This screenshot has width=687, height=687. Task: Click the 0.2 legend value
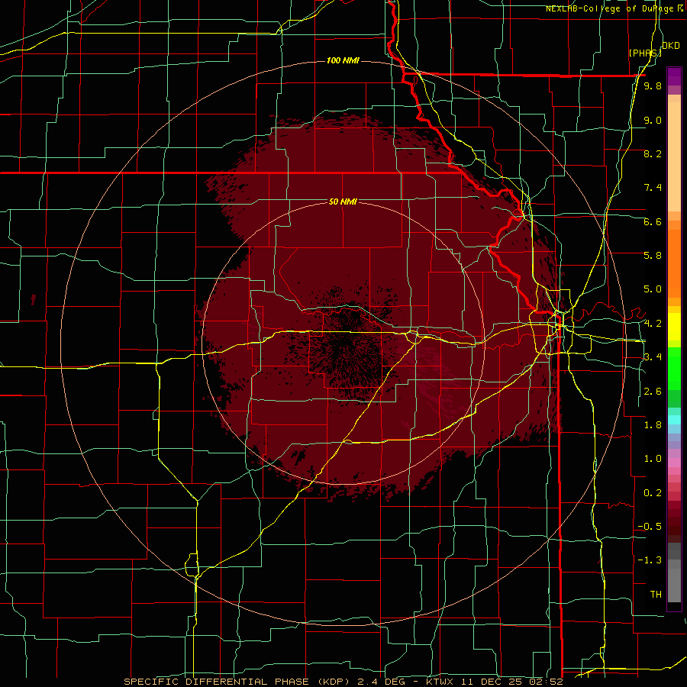click(x=653, y=493)
